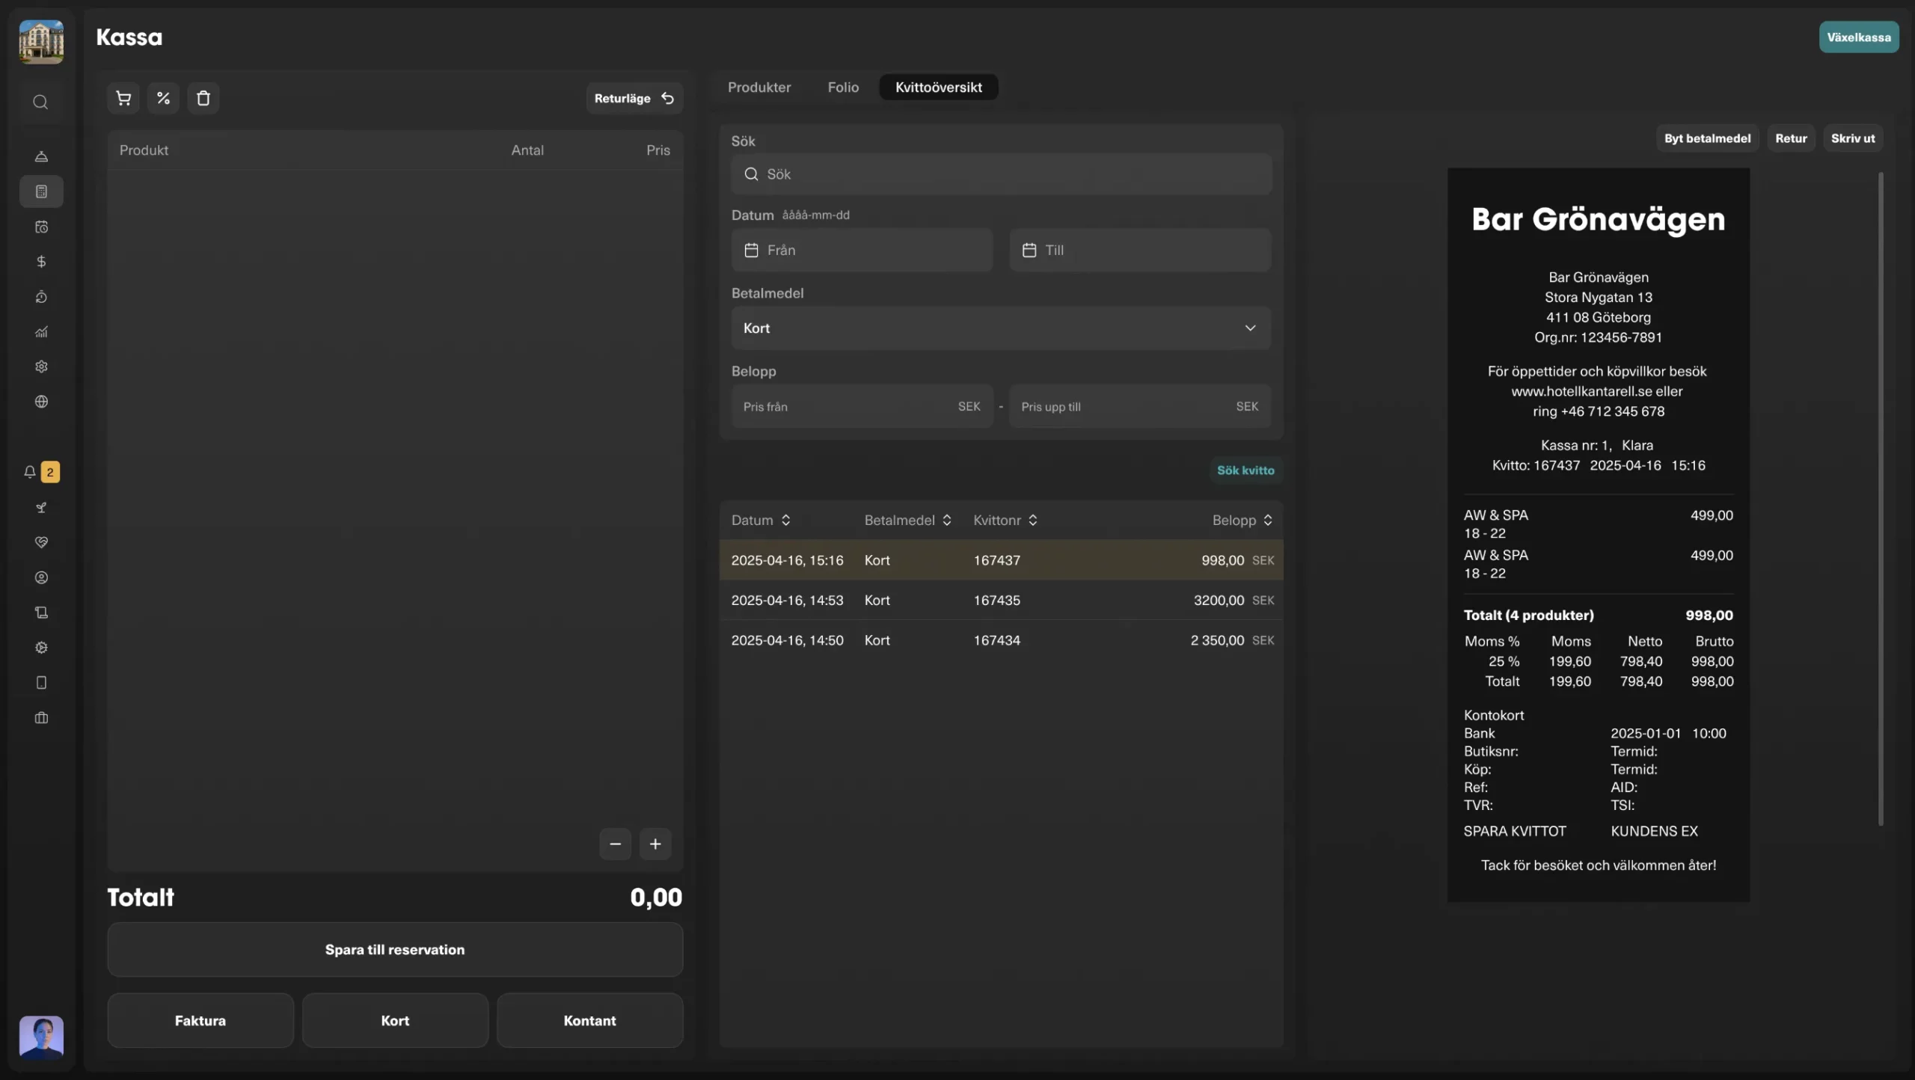Image resolution: width=1915 pixels, height=1080 pixels.
Task: Open the statistics chart icon
Action: click(x=41, y=331)
